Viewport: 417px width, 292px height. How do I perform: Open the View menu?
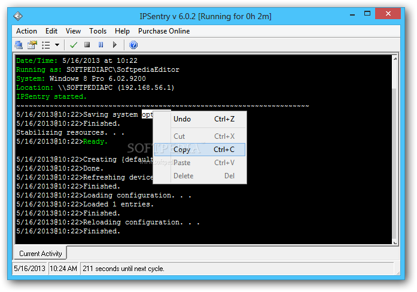pos(73,31)
